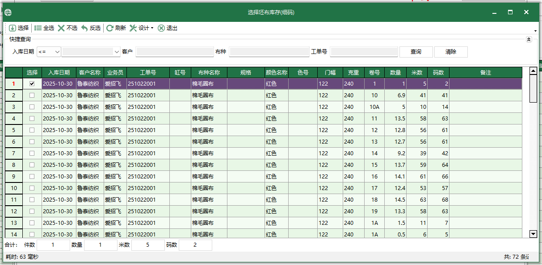
Task: Click the 查询 search button
Action: [416, 52]
